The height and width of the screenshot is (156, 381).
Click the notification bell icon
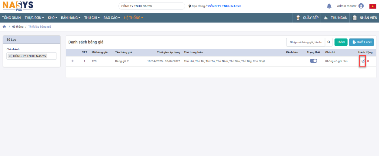(x=329, y=6)
